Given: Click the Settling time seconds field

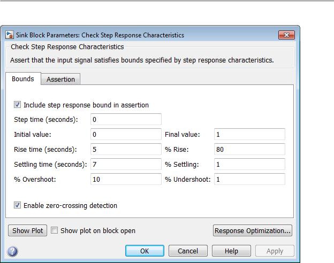Looking at the screenshot, I should tap(126, 164).
